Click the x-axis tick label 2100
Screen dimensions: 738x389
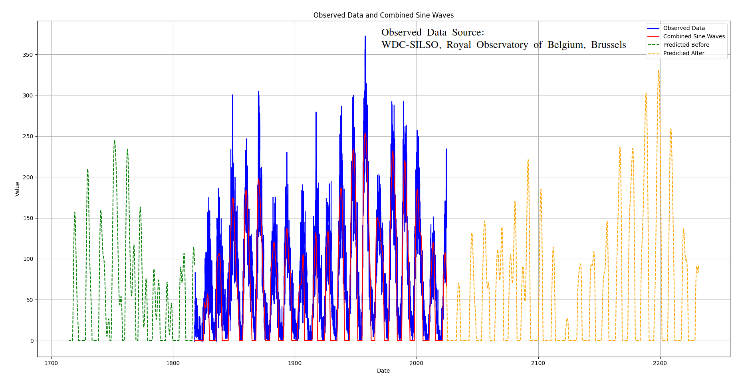pos(538,363)
